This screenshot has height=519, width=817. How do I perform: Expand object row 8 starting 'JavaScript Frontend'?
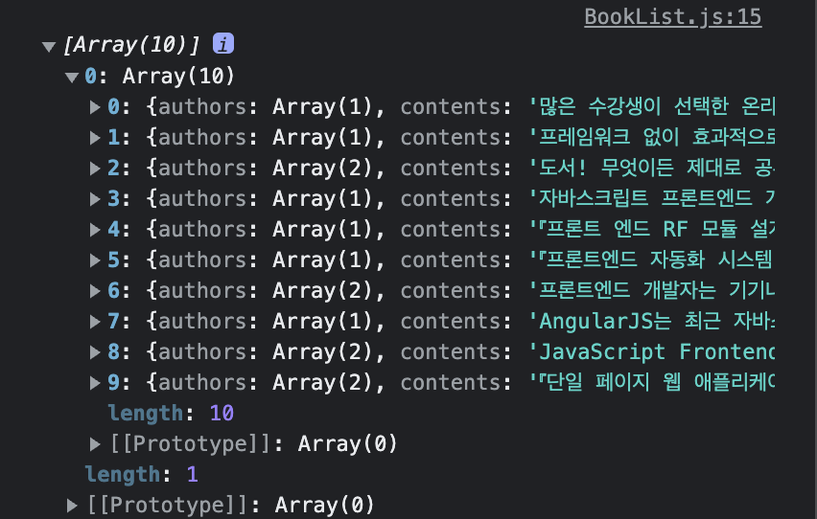[95, 352]
